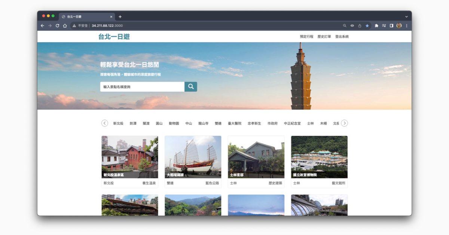The height and width of the screenshot is (235, 449).
Task: Click the not-secure warning triangle icon
Action: pyautogui.click(x=74, y=26)
